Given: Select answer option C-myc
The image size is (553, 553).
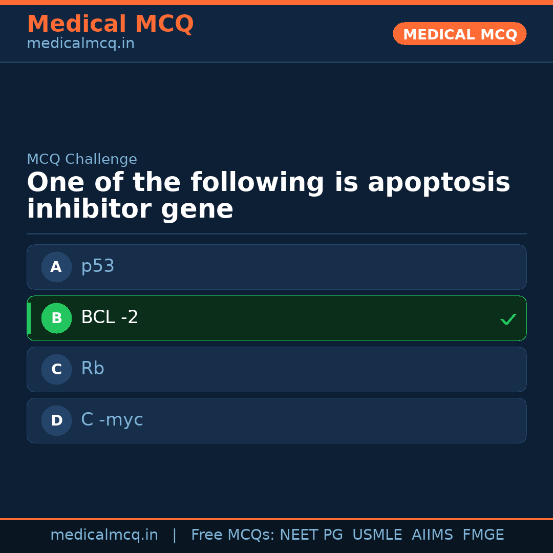Looking at the screenshot, I should coord(276,420).
